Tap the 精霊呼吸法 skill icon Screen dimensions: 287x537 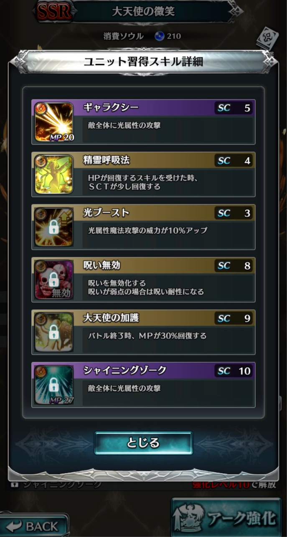[54, 175]
